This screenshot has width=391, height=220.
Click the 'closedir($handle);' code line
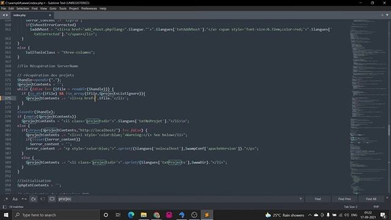pyautogui.click(x=36, y=112)
